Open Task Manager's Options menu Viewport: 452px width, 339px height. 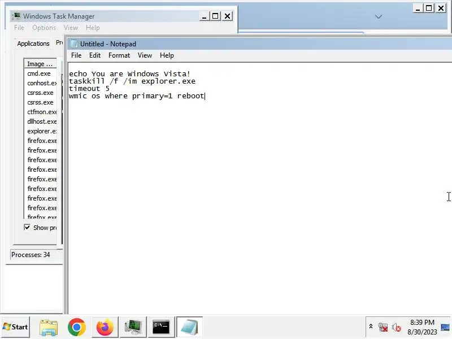[44, 28]
